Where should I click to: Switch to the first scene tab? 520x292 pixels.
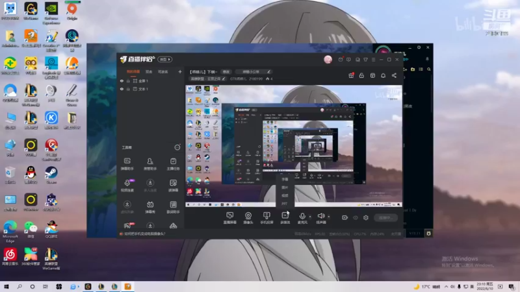[x=133, y=71]
